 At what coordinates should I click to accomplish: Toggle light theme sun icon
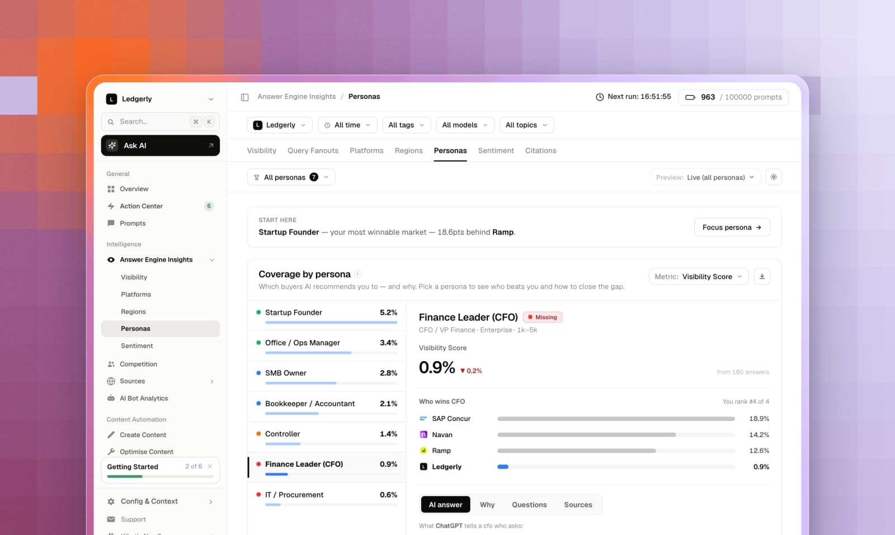coord(774,177)
